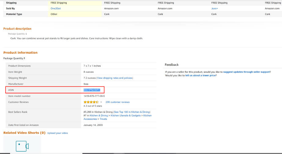Click tell us about a lower price
The width and height of the screenshot is (282, 154).
201,75
